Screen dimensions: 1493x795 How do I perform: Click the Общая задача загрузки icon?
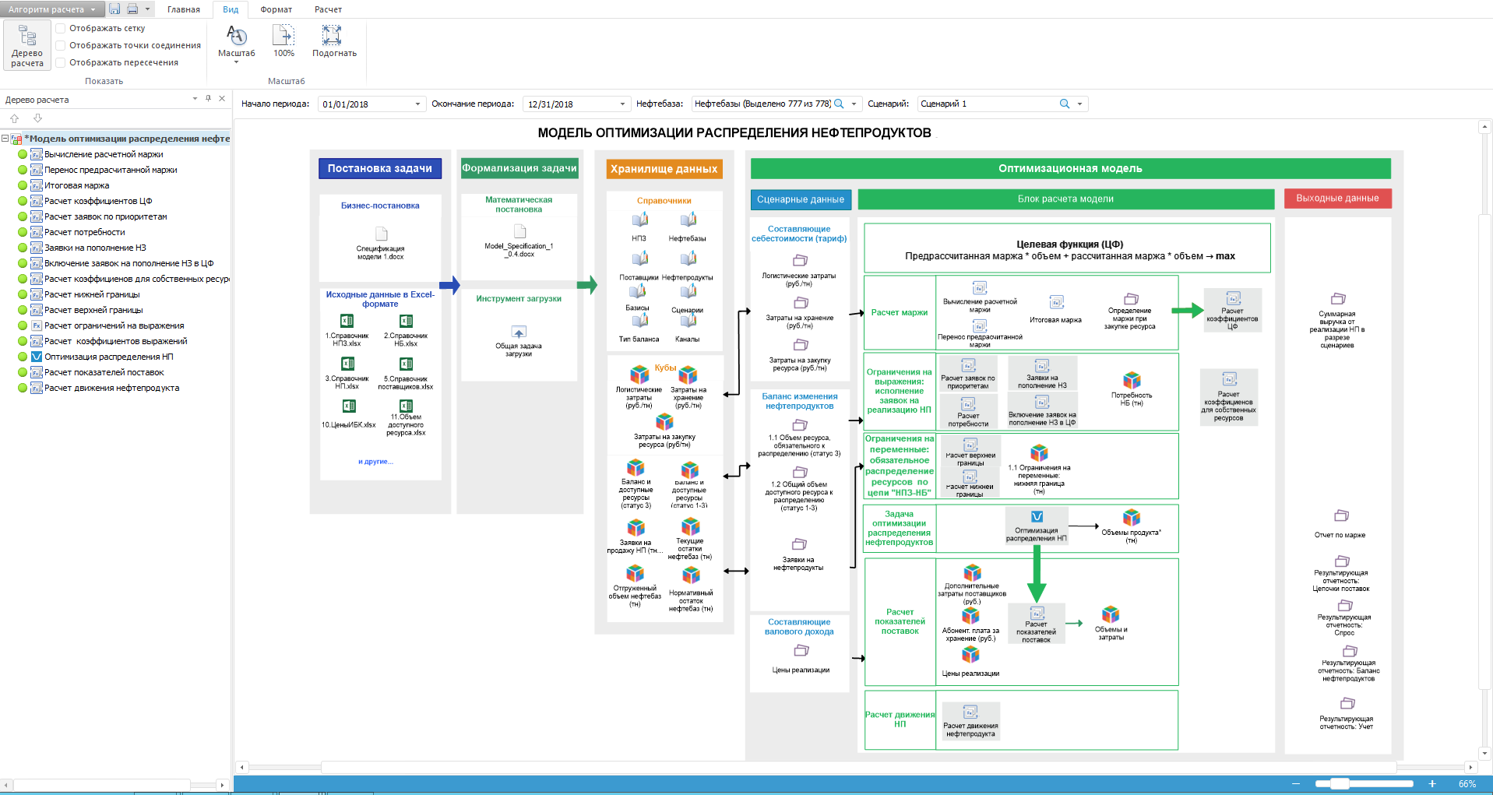tap(519, 332)
